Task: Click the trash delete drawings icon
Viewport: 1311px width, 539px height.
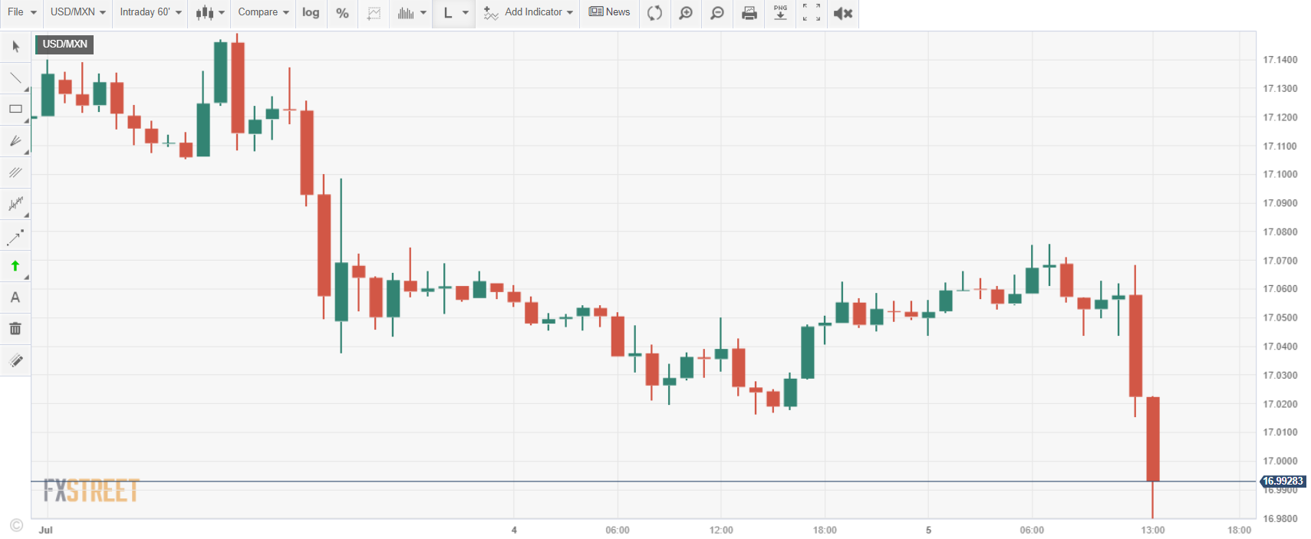Action: tap(15, 329)
